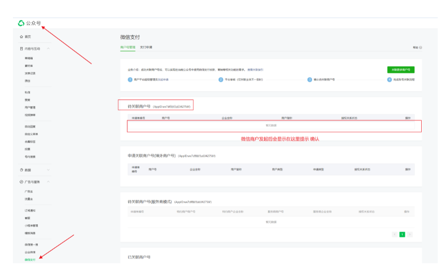Open 客服 in the sidebar

27,218
